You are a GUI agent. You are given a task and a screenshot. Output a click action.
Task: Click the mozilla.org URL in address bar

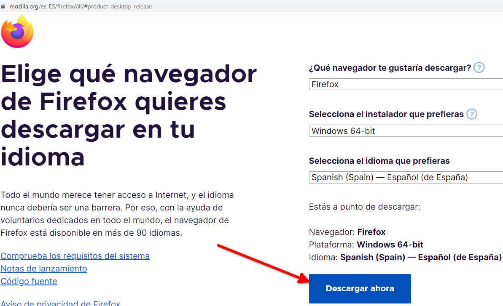click(81, 6)
